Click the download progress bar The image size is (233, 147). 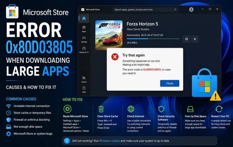click(153, 39)
